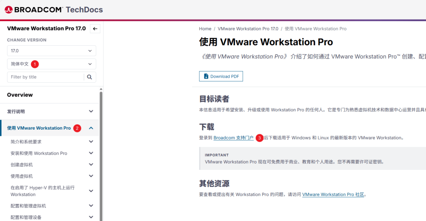The image size is (426, 221).
Task: Click the 目标读者 heading
Action: (214, 99)
